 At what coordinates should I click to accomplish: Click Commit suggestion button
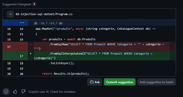[120, 82]
